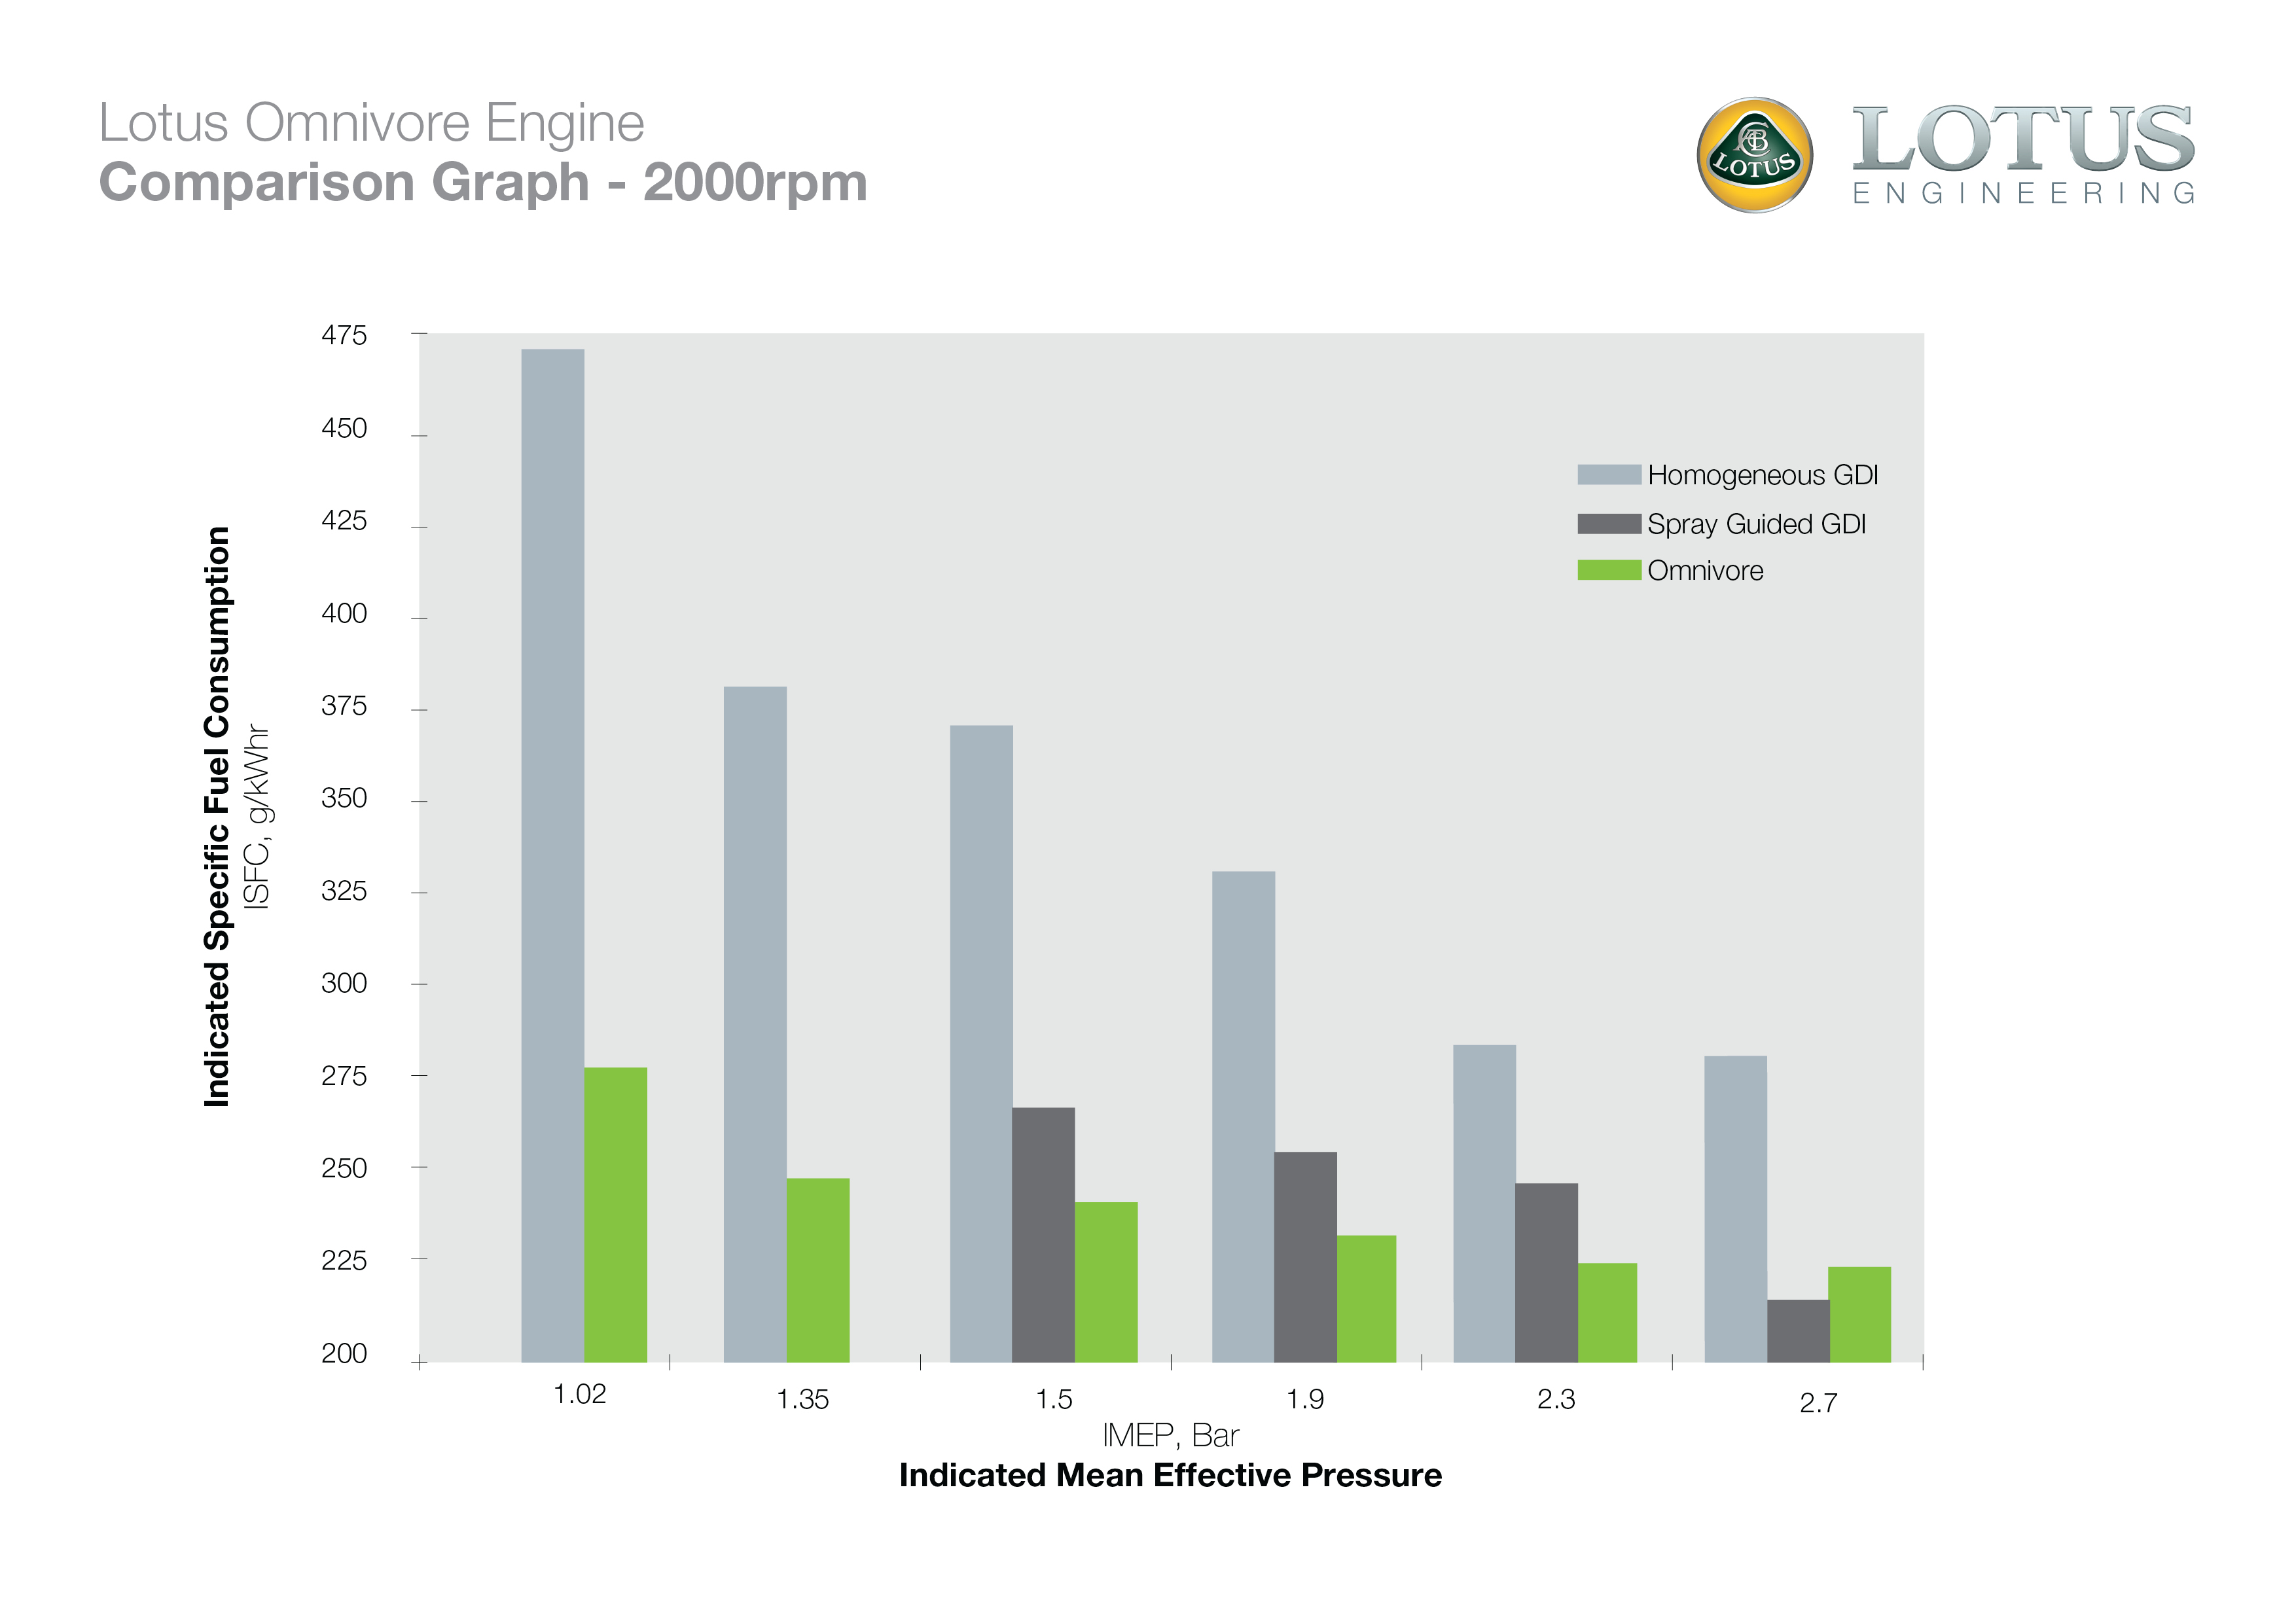Click the green Omnivore bar at 2.7
Screen dimensions: 2296x1623
point(1859,1315)
